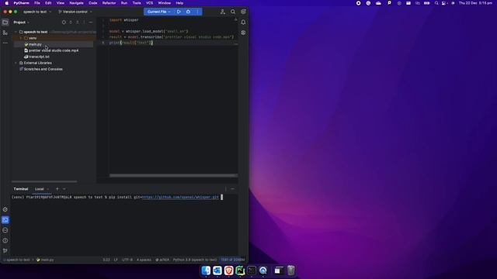Image resolution: width=497 pixels, height=279 pixels.
Task: Click the editor horizontal scrollbar
Action: 173,175
